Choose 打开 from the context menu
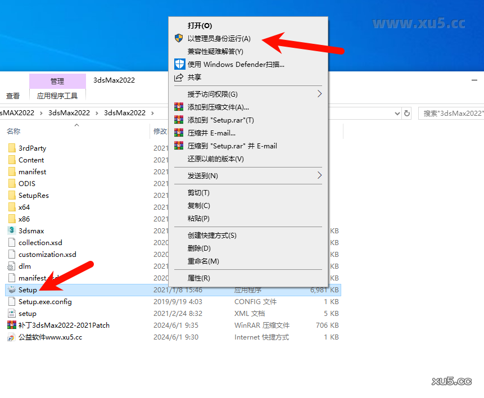484x398 pixels. point(199,25)
